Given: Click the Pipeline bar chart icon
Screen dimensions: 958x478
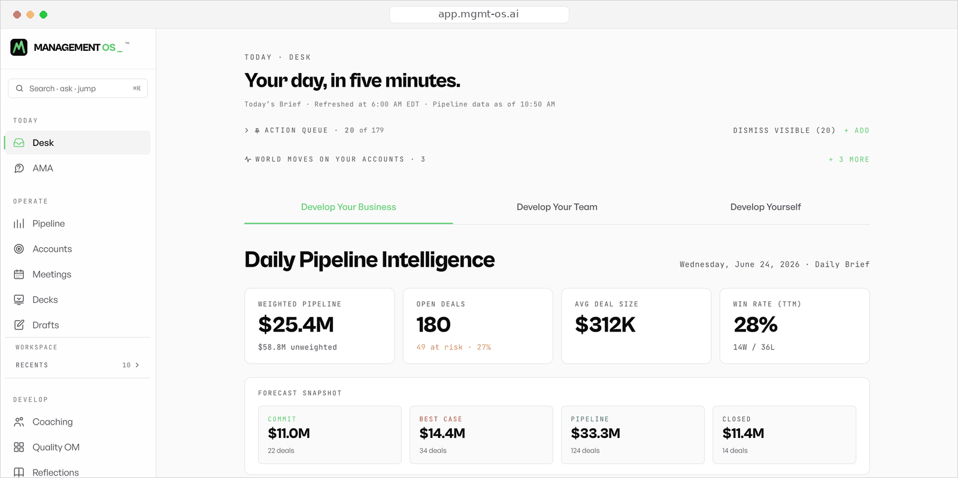Looking at the screenshot, I should [x=19, y=224].
